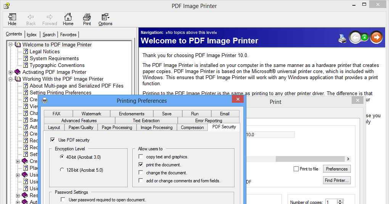Enable copy text and graphics permission

[141, 157]
